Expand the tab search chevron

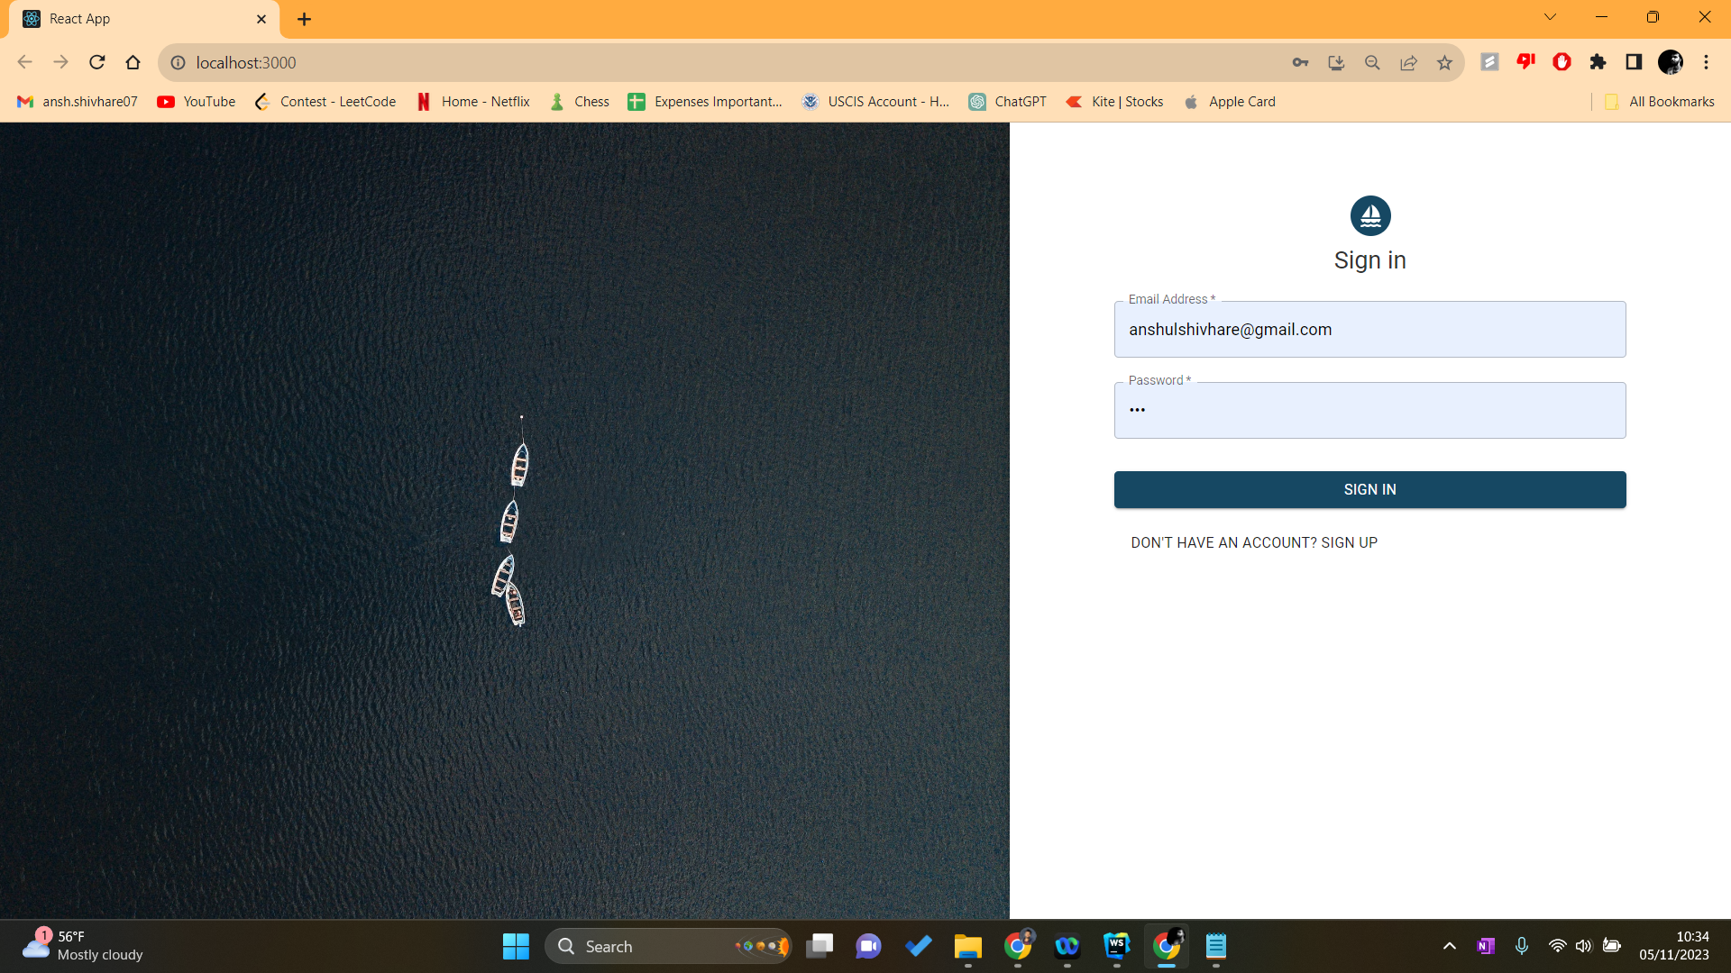click(x=1550, y=17)
